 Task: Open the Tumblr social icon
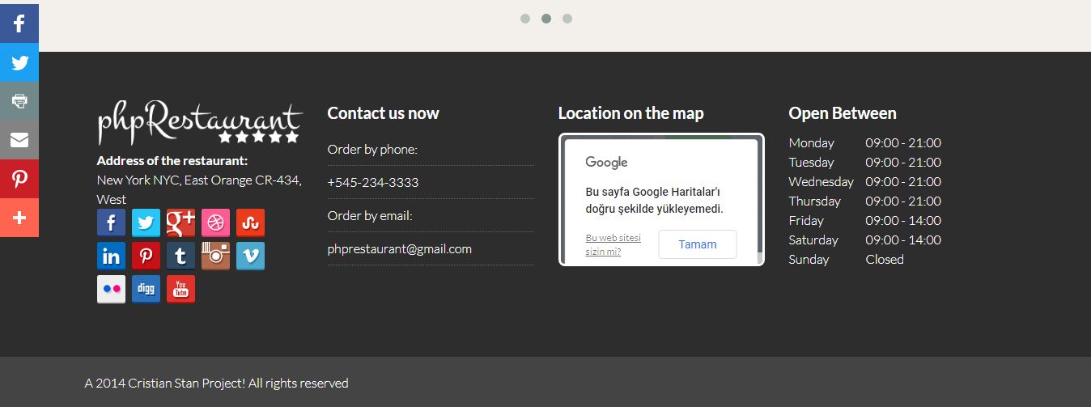(x=180, y=256)
